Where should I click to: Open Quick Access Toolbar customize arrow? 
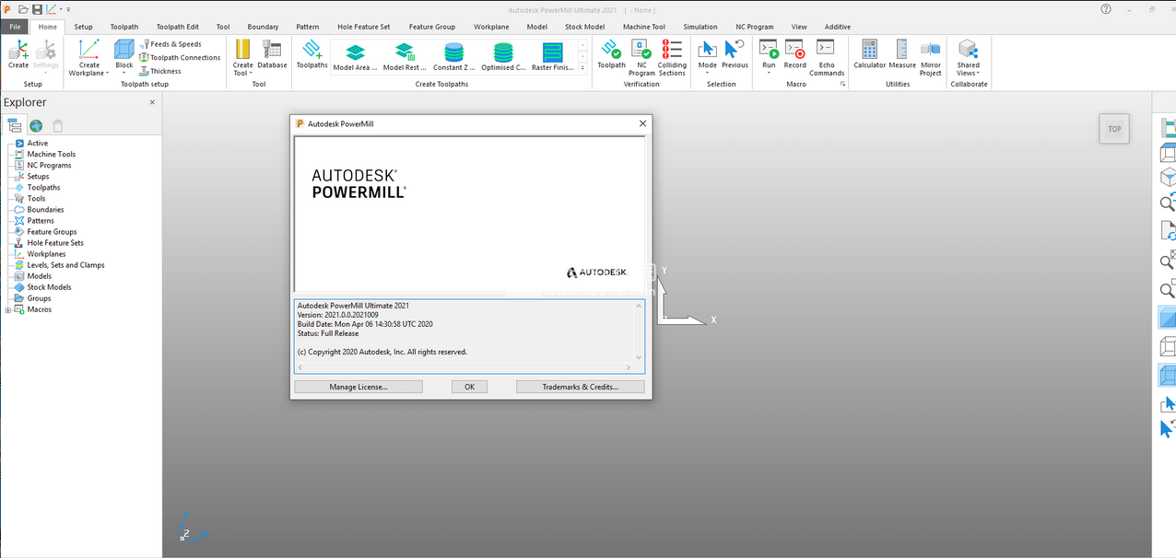[68, 8]
